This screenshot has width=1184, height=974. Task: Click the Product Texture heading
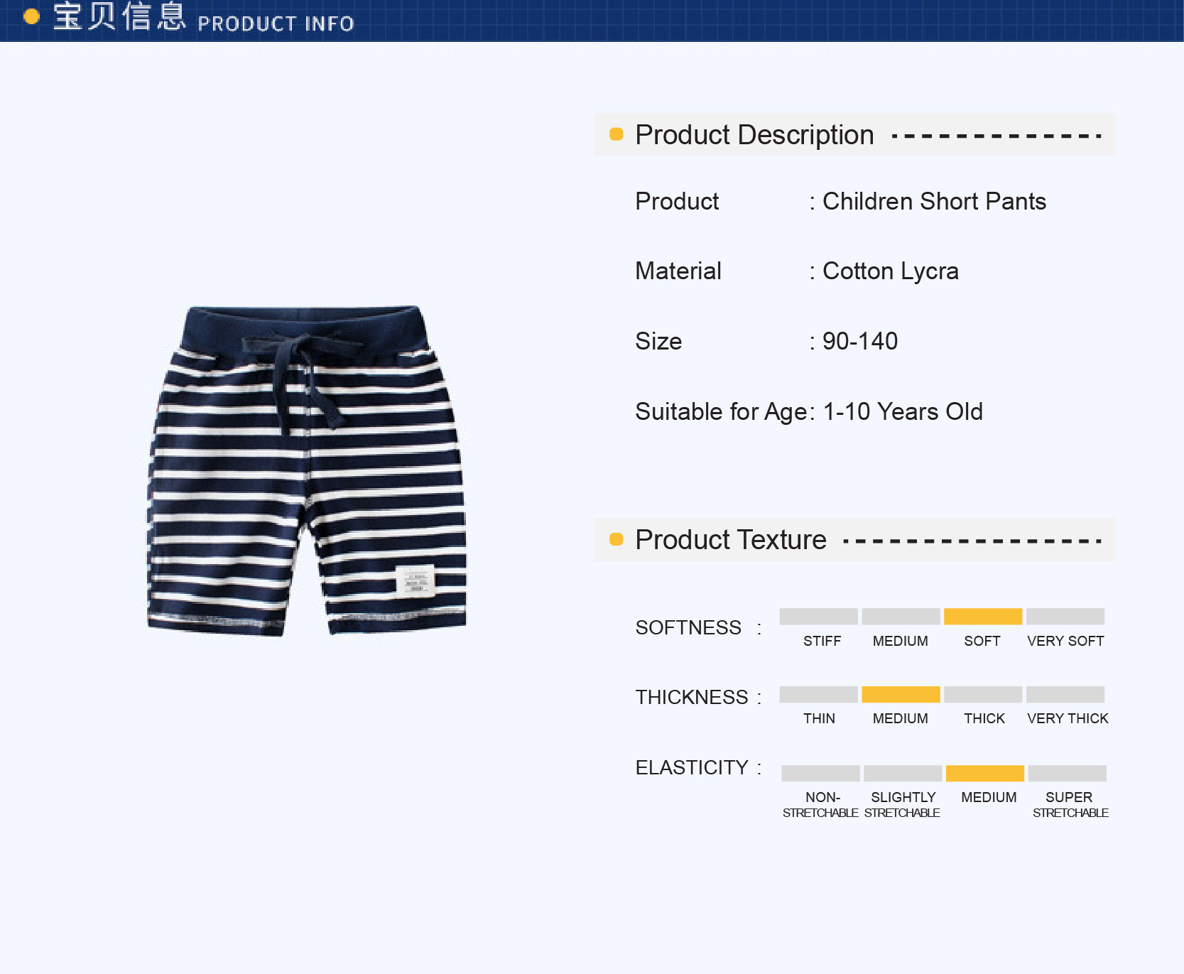(x=731, y=540)
